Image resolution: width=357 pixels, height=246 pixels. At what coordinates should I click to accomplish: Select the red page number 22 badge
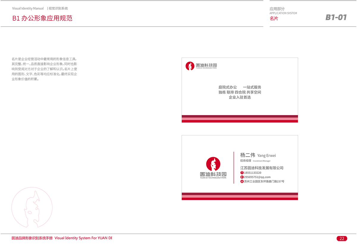(x=342, y=238)
